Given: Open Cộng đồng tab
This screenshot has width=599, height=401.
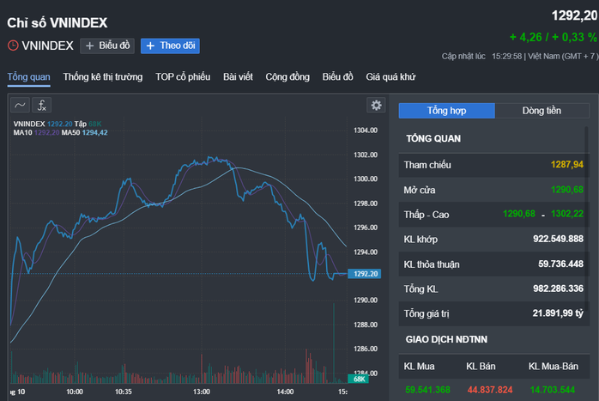Looking at the screenshot, I should 287,76.
